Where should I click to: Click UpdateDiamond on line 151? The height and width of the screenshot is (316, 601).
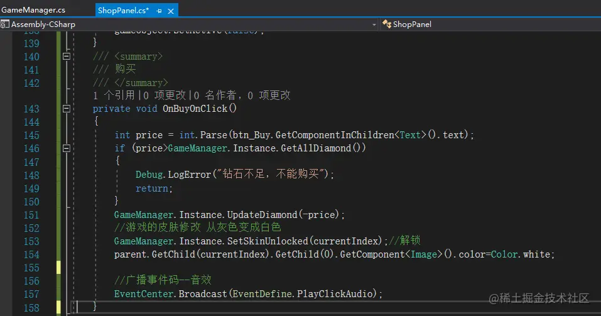click(262, 214)
